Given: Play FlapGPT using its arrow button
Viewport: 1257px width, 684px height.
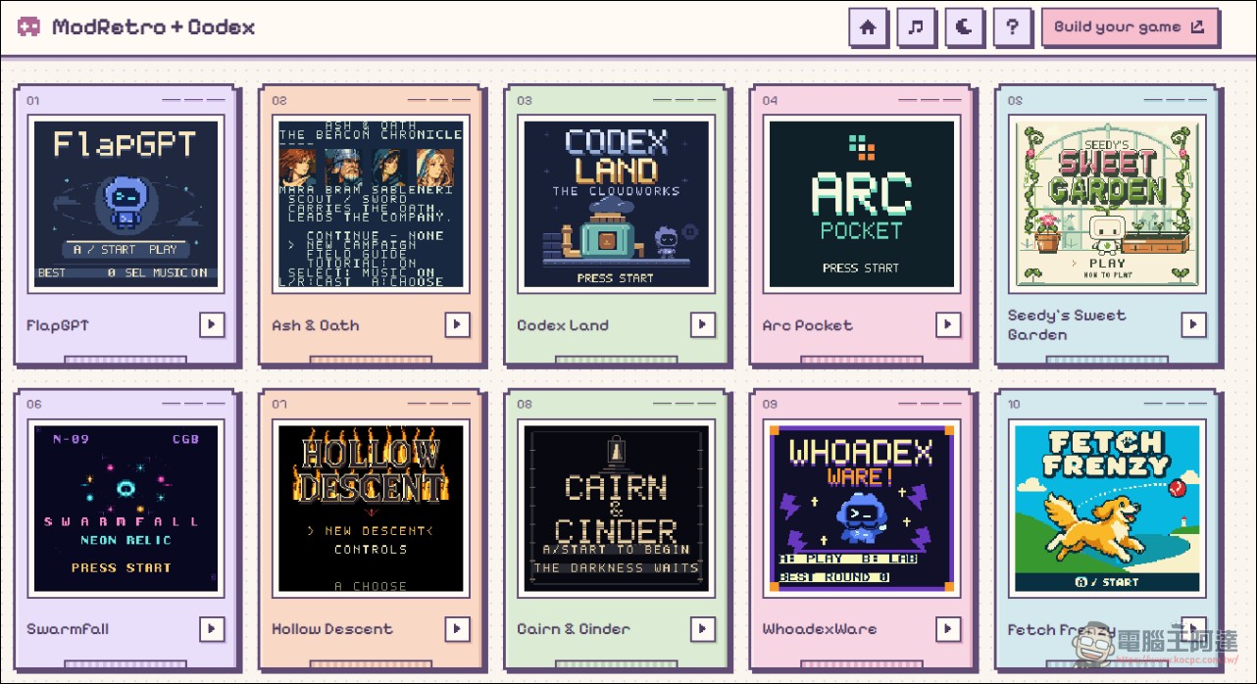Looking at the screenshot, I should tap(213, 324).
